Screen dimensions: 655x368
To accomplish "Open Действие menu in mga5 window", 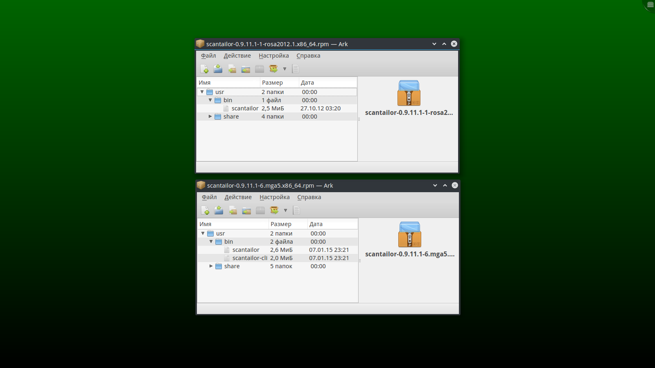I will pyautogui.click(x=238, y=197).
